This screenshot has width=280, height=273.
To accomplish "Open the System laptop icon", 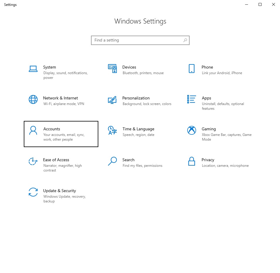I will pos(33,69).
